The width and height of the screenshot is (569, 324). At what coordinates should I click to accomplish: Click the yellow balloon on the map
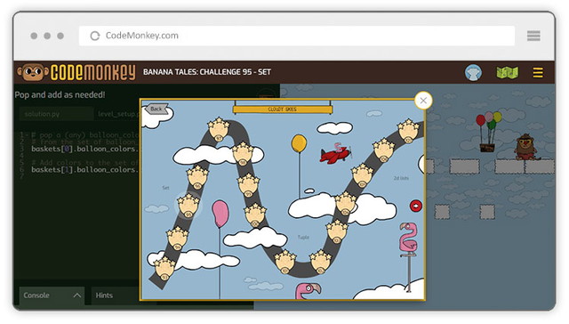(299, 143)
